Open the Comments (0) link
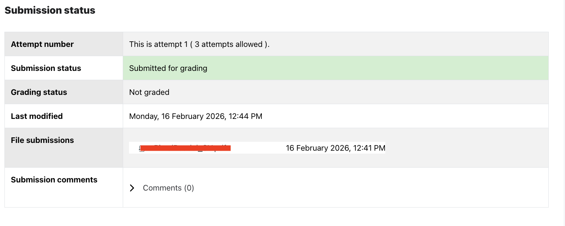Image resolution: width=565 pixels, height=226 pixels. 168,188
